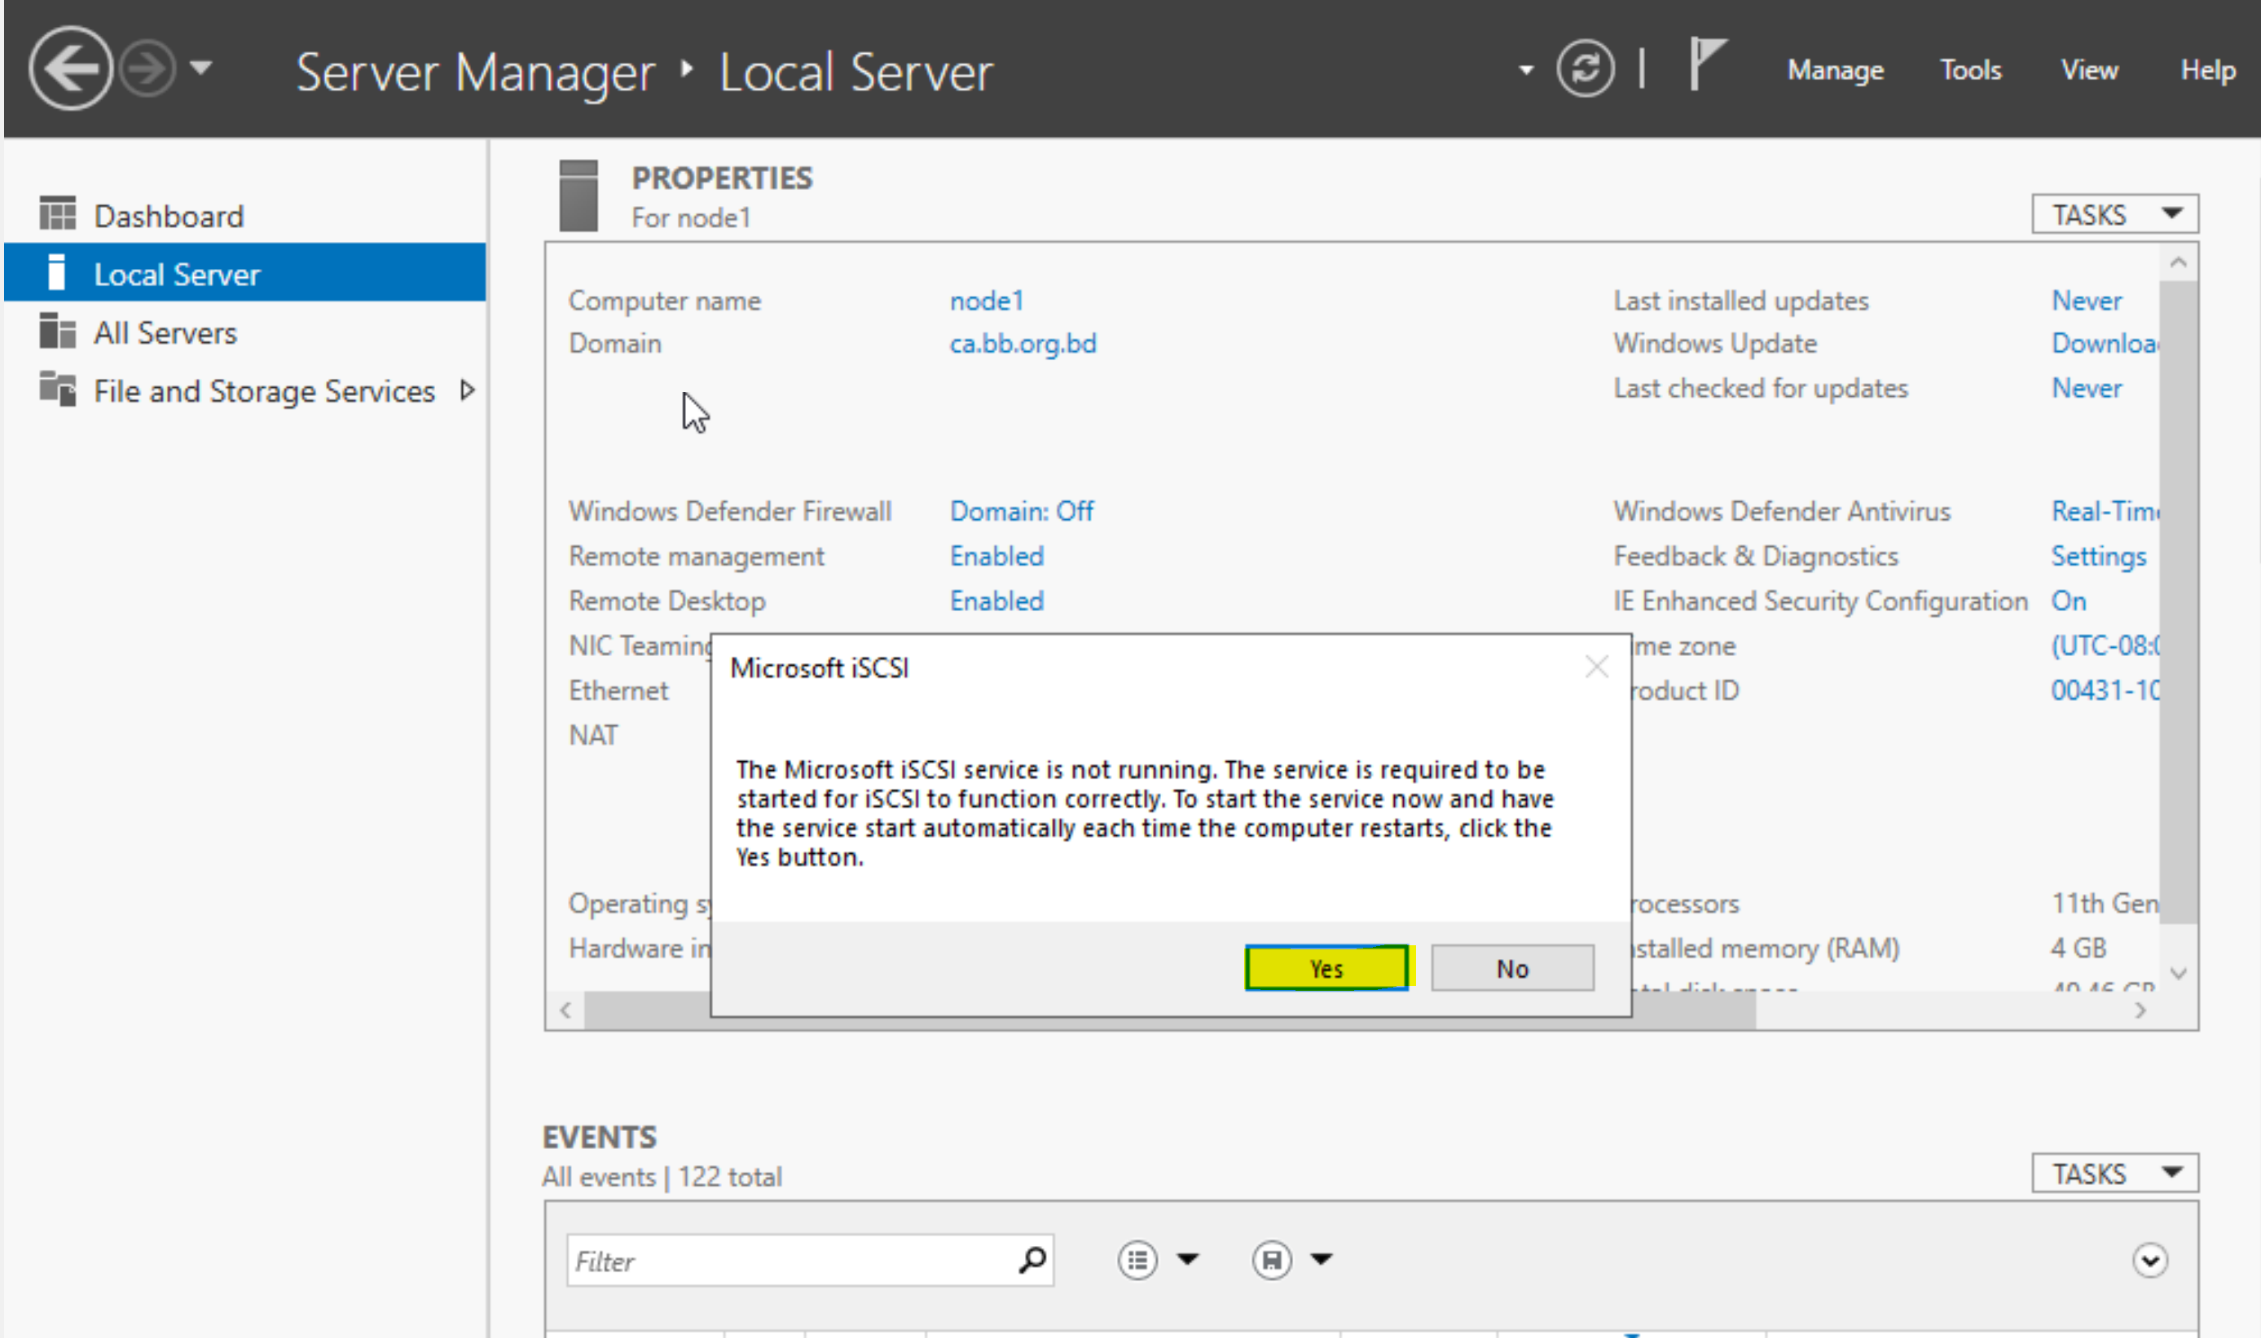2261x1338 pixels.
Task: Select Dashboard in the sidebar
Action: pyautogui.click(x=245, y=215)
